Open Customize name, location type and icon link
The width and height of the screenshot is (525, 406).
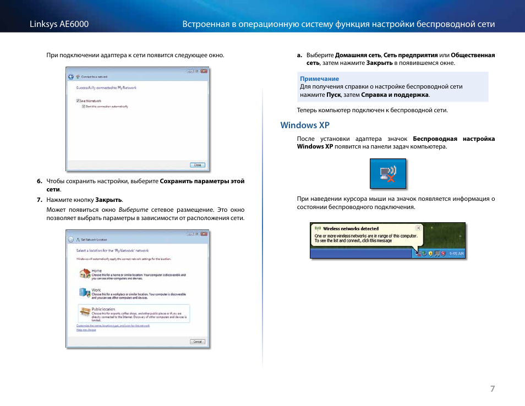coord(113,325)
